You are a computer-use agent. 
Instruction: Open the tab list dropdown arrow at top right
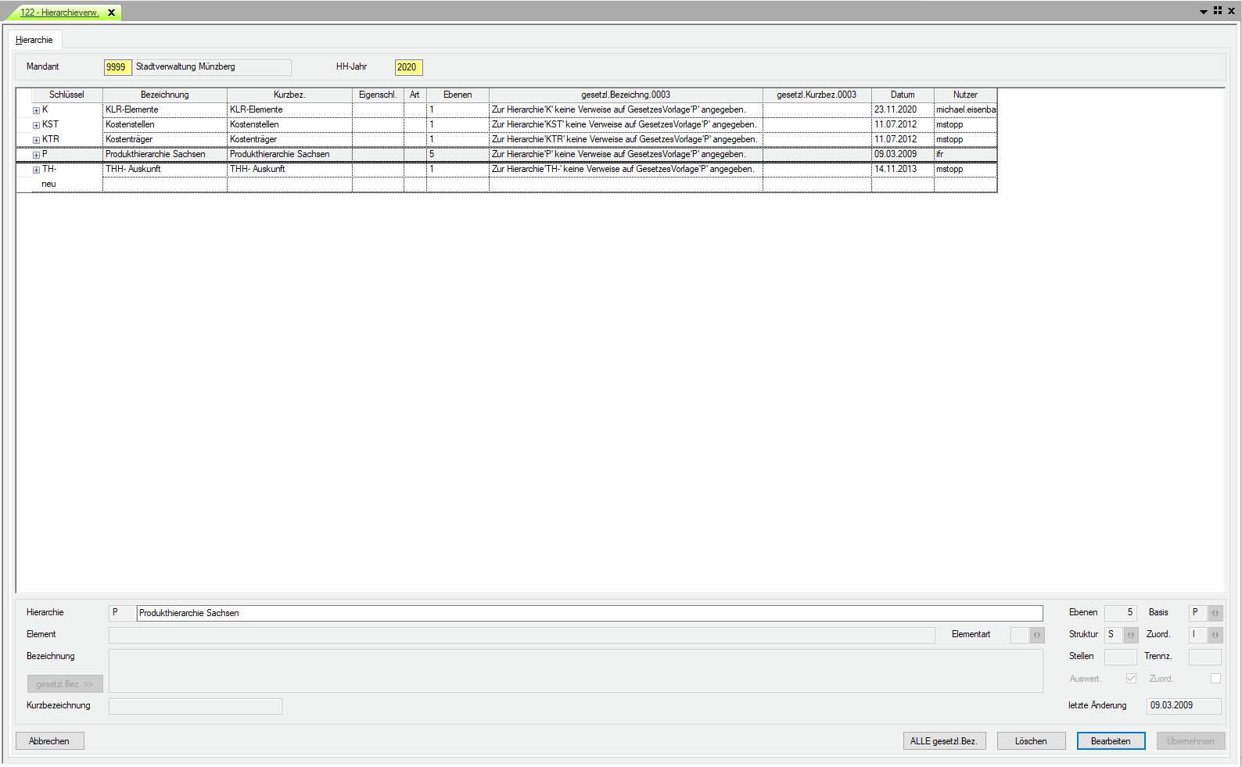click(1204, 12)
